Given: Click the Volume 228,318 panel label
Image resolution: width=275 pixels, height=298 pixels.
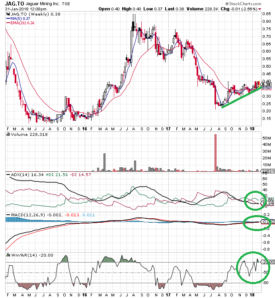Looking at the screenshot, I should [29, 134].
